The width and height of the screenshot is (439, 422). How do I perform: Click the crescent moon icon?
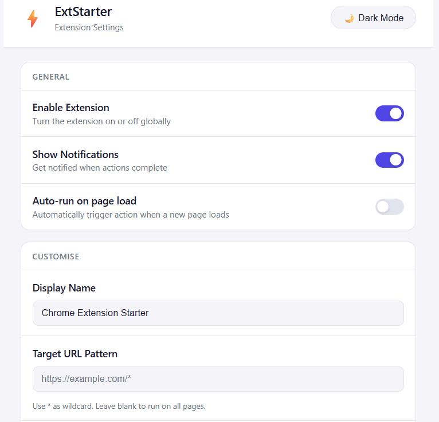[349, 18]
